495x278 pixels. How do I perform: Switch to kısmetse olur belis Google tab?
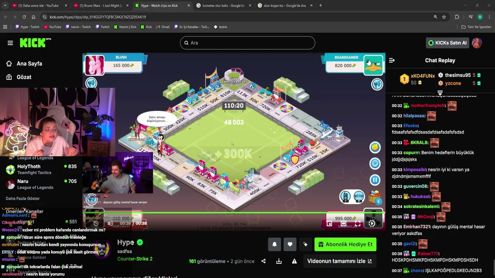click(223, 5)
